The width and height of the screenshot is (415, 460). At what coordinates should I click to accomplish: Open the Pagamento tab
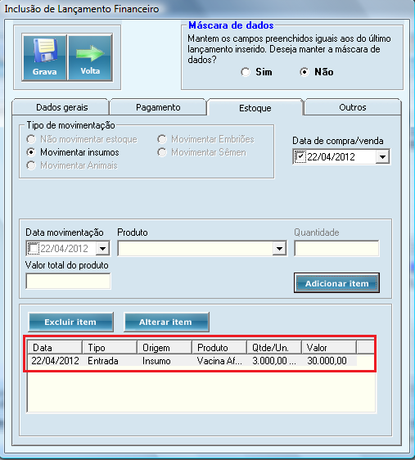point(158,107)
